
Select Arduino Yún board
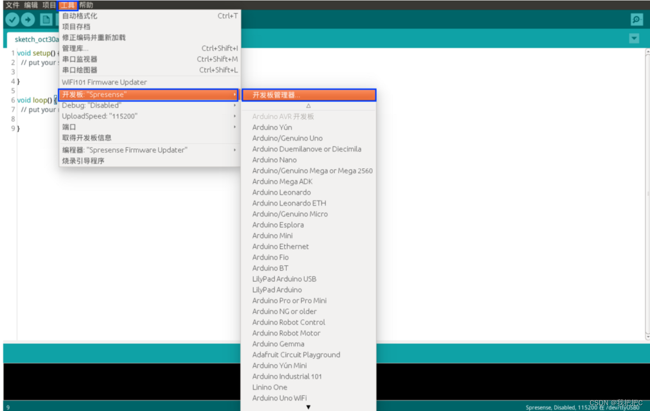[x=308, y=127]
